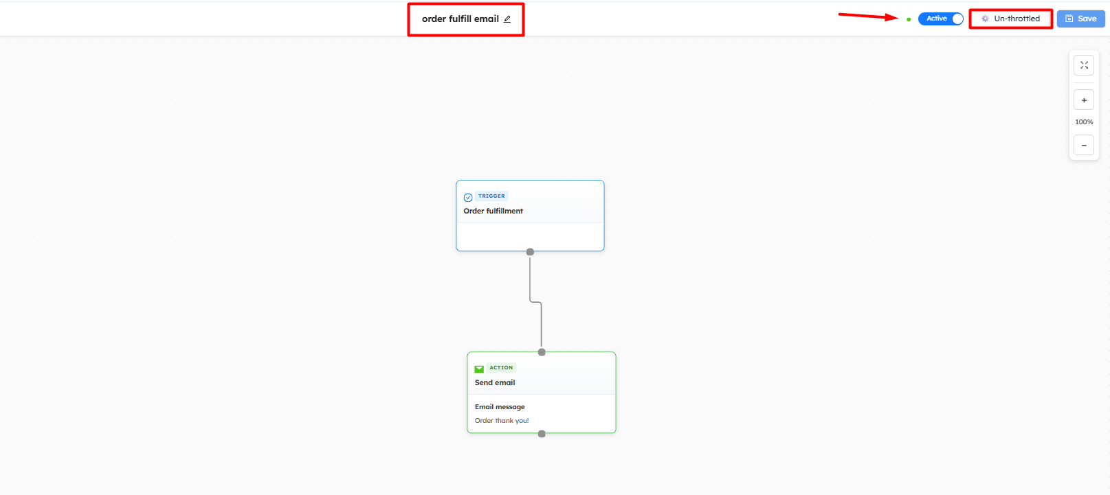Viewport: 1110px width, 495px height.
Task: Click the blue TRIGGER badge label
Action: tap(491, 196)
